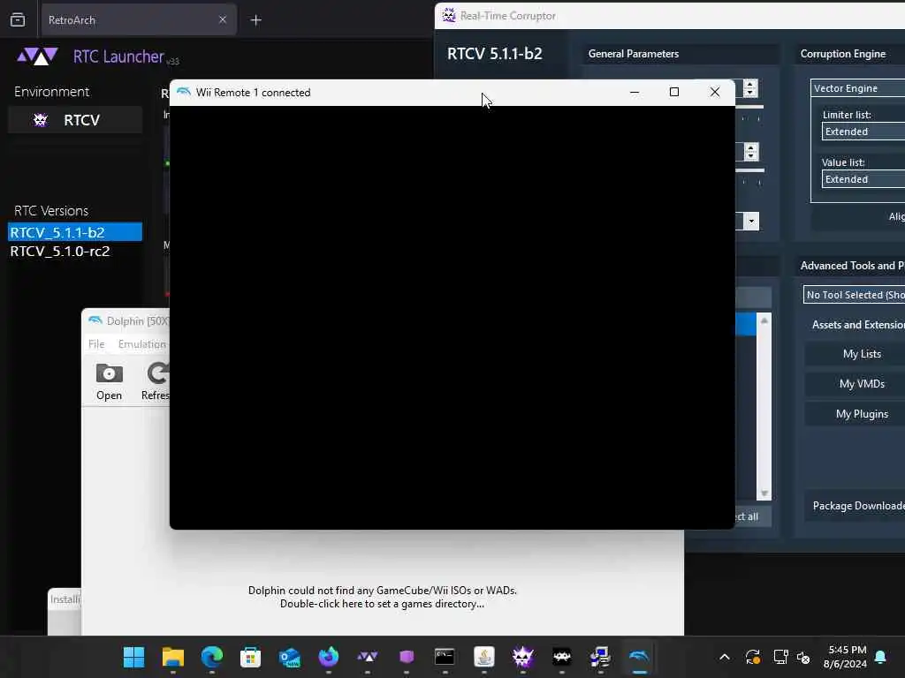Open the dropdown arrow under General Parameters
The image size is (905, 678).
click(751, 221)
